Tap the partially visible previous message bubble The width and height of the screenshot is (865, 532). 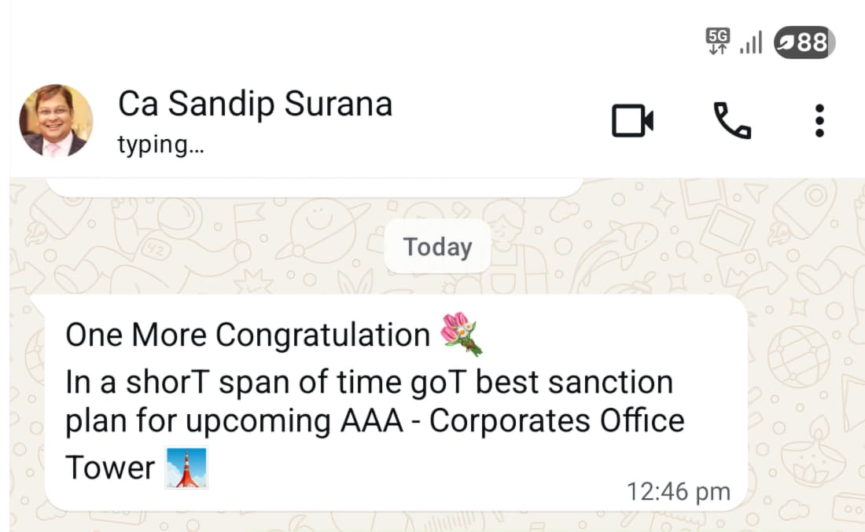click(315, 185)
